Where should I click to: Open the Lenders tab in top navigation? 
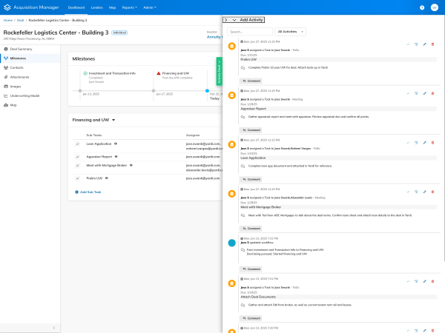pos(97,7)
